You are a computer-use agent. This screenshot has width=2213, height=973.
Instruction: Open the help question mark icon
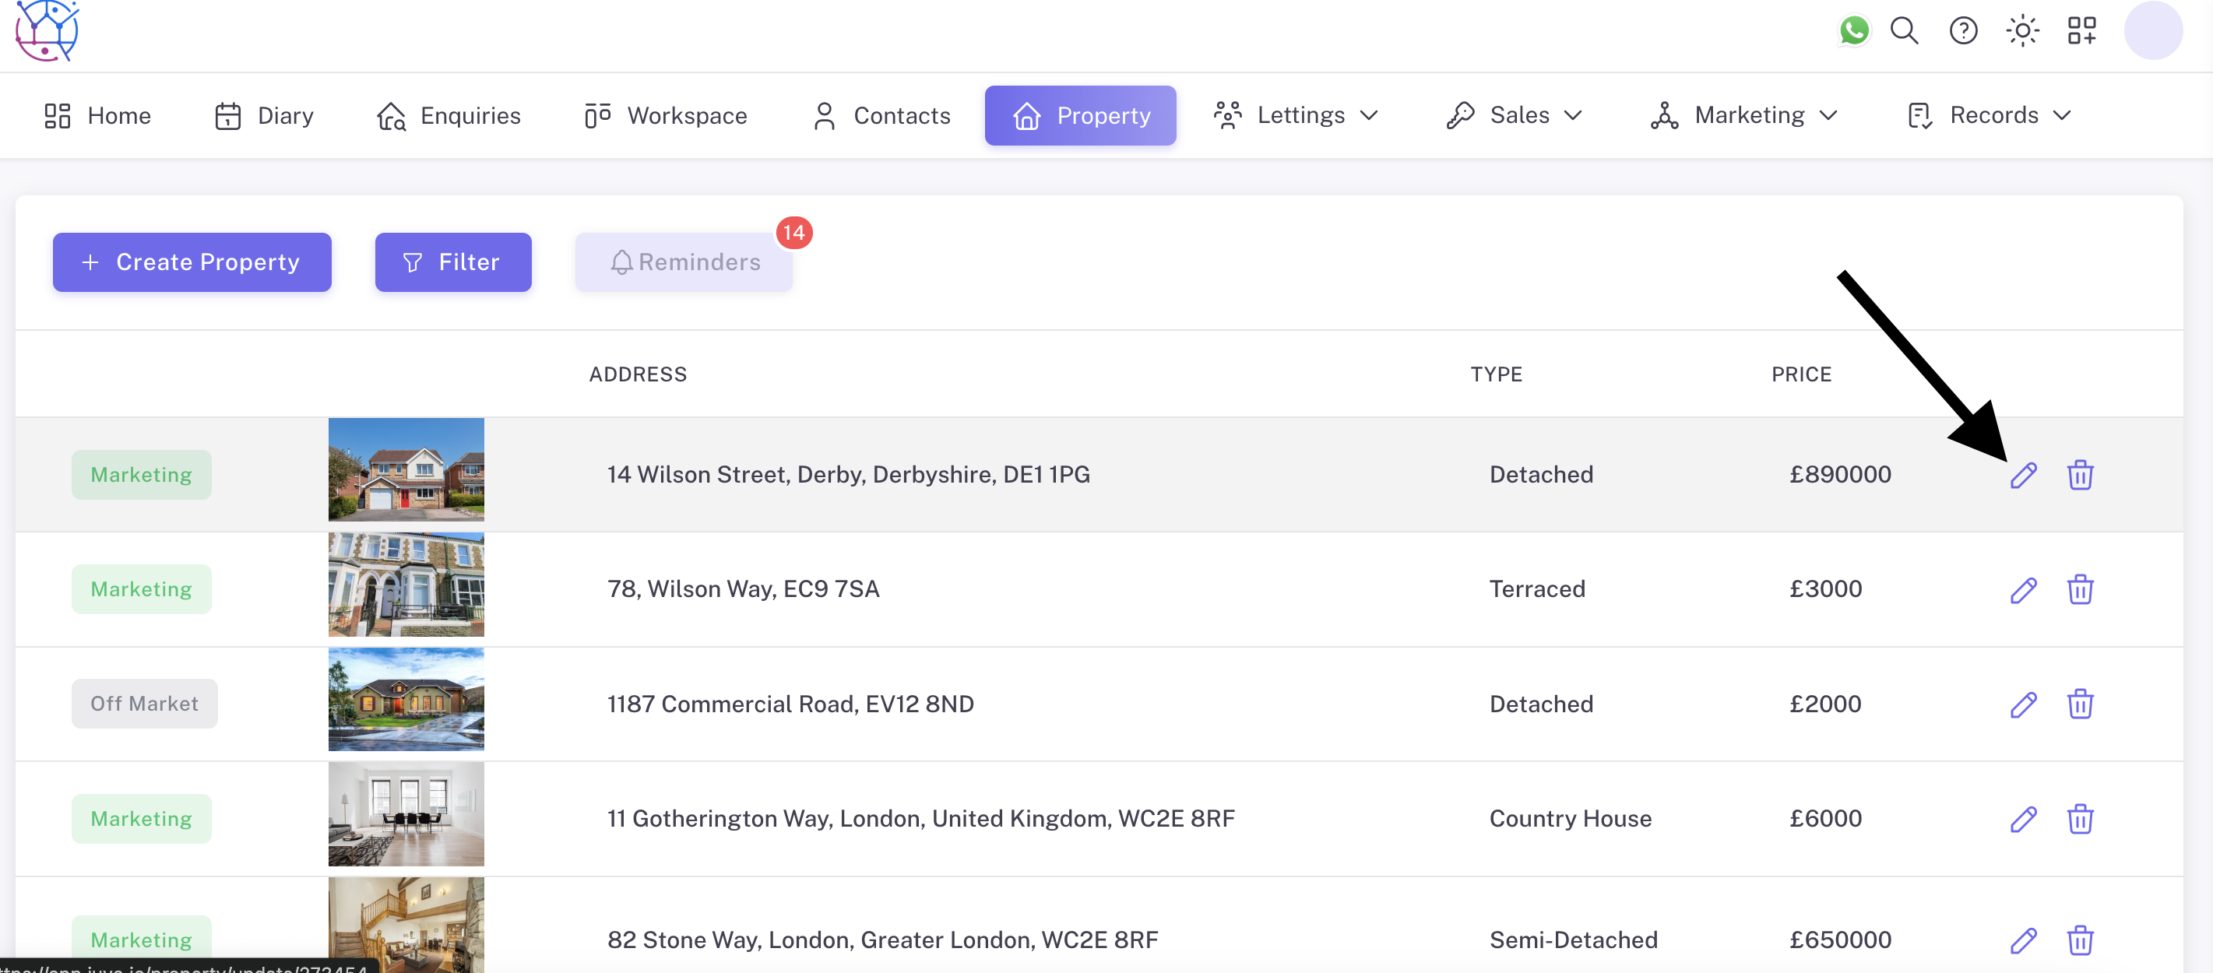coord(1962,31)
